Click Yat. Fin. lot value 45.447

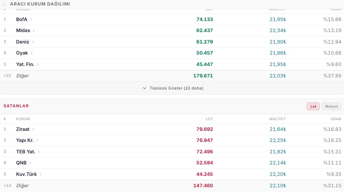[x=205, y=64]
